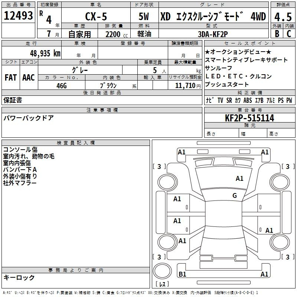The width and height of the screenshot is (297, 297).
Task: Click inspector note 社外マフラー
Action: 20,183
